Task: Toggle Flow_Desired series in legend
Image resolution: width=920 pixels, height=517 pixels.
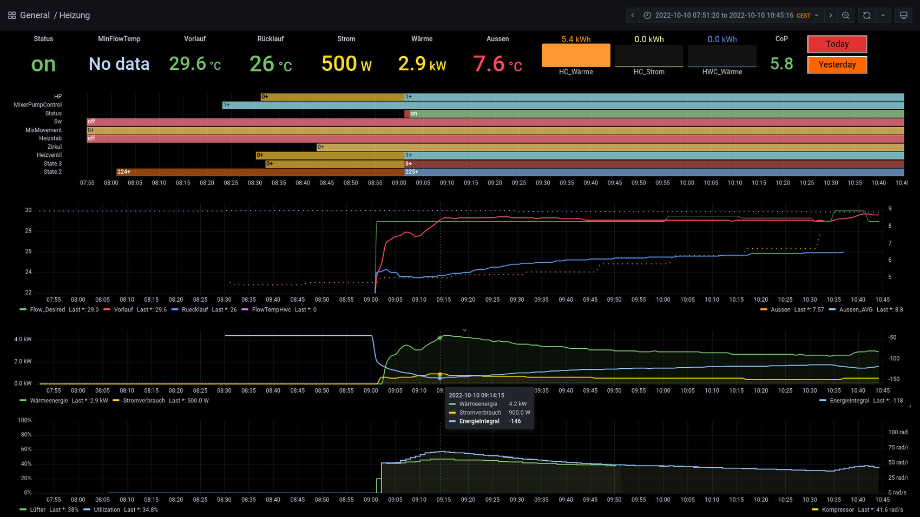Action: pos(47,310)
